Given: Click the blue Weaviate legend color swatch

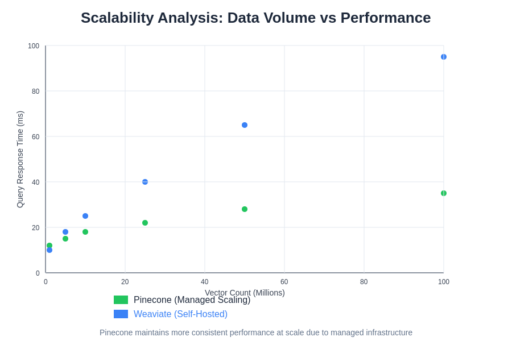Looking at the screenshot, I should (121, 314).
